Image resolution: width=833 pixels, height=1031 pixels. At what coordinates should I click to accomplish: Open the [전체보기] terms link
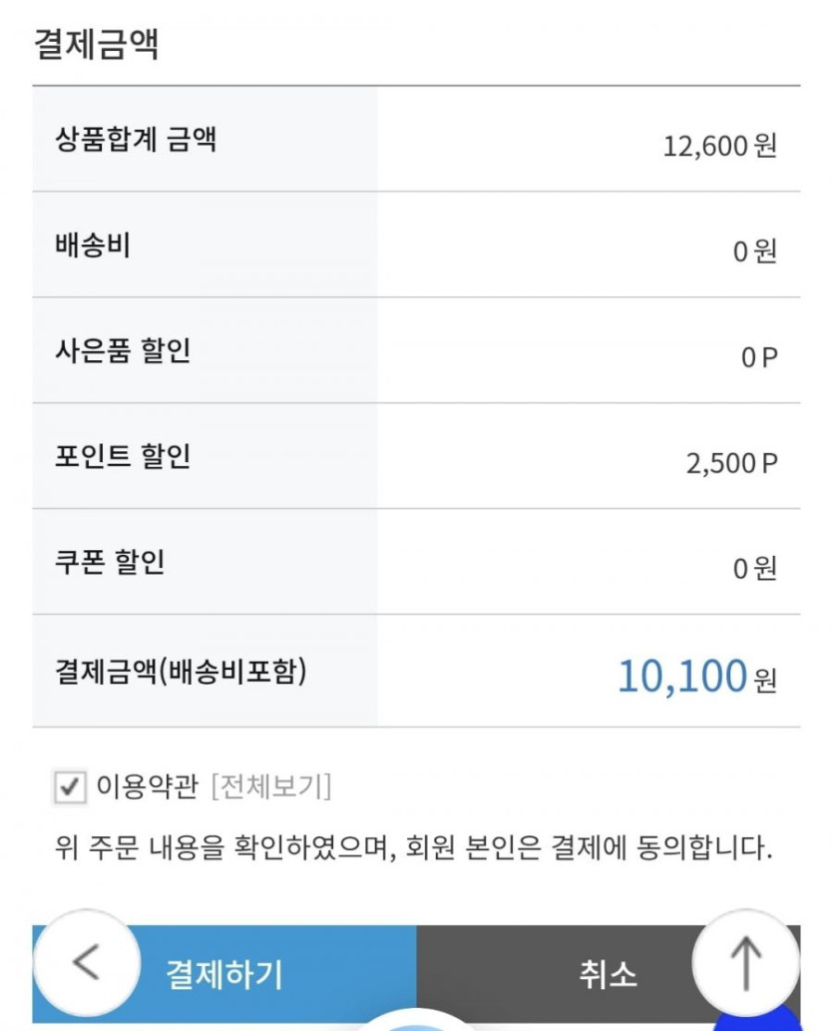point(270,787)
